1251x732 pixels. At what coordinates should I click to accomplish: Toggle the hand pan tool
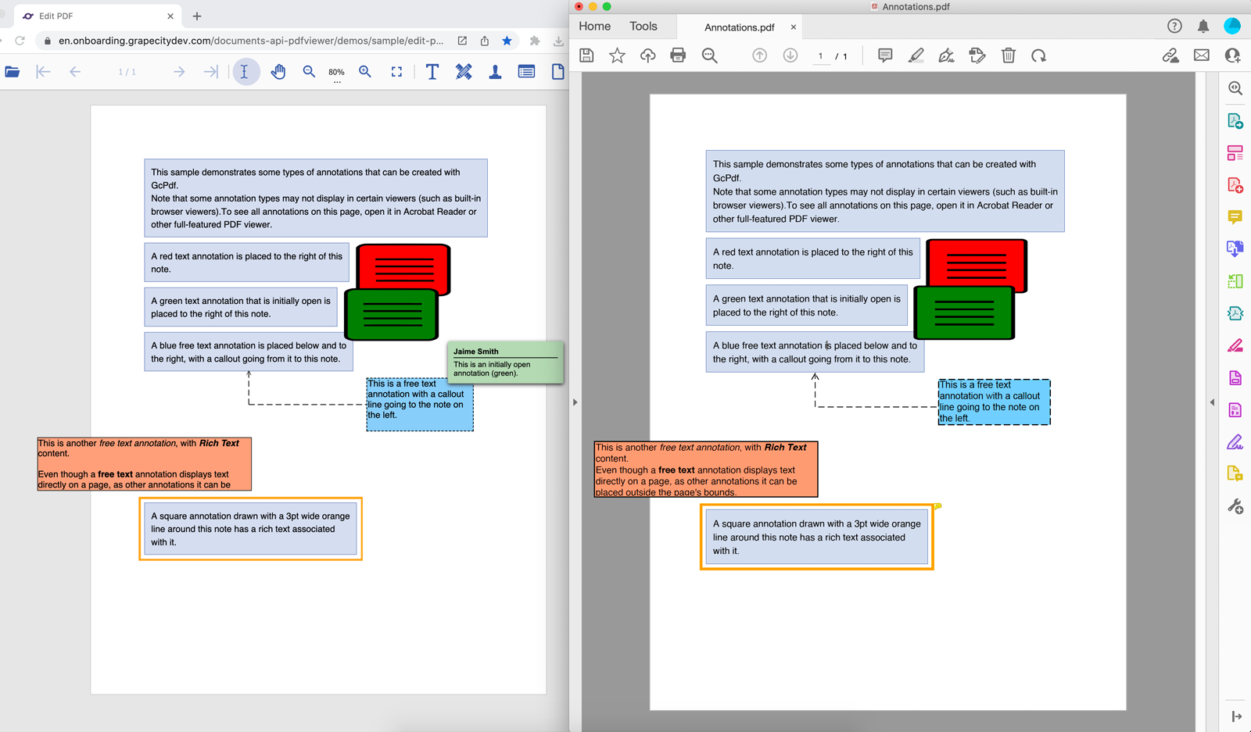coord(278,72)
